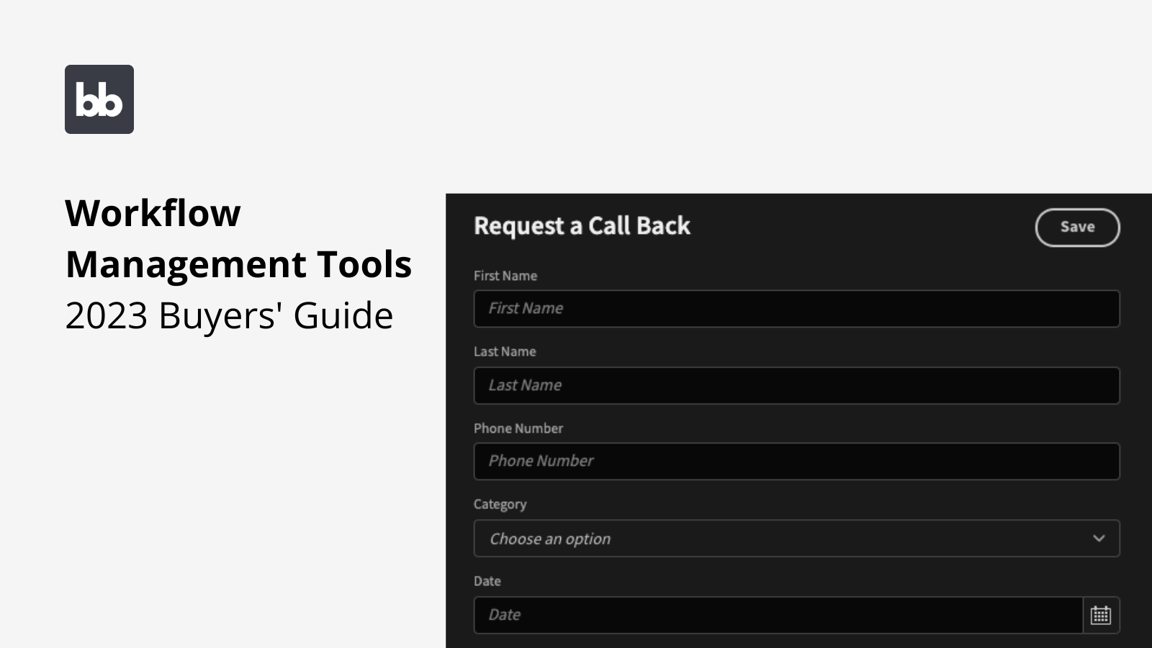Screen dimensions: 1152x648
Task: Click the Category field label
Action: coord(500,504)
